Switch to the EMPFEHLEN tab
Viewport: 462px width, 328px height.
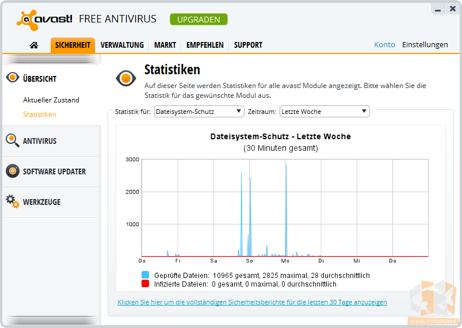pyautogui.click(x=205, y=45)
